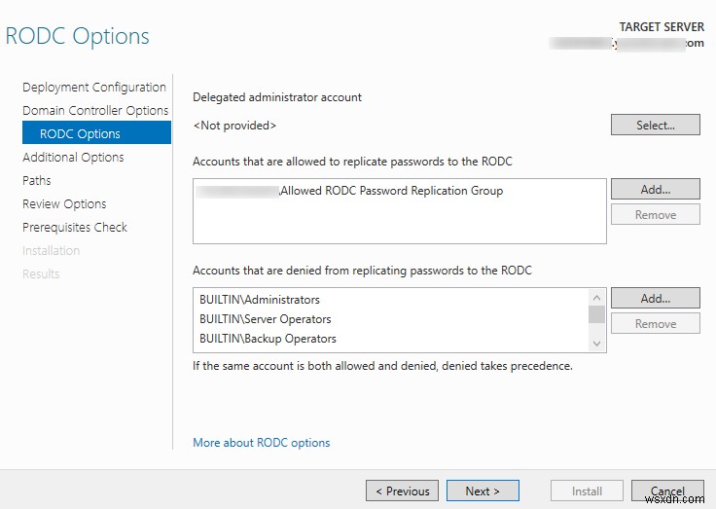The width and height of the screenshot is (716, 509).
Task: Select BUILTIN\Administrators in denied list
Action: coord(260,300)
